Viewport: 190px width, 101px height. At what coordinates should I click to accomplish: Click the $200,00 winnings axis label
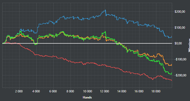coord(180,12)
